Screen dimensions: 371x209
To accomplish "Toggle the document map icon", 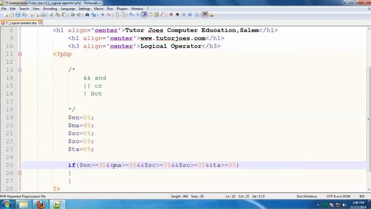I will pyautogui.click(x=157, y=15).
